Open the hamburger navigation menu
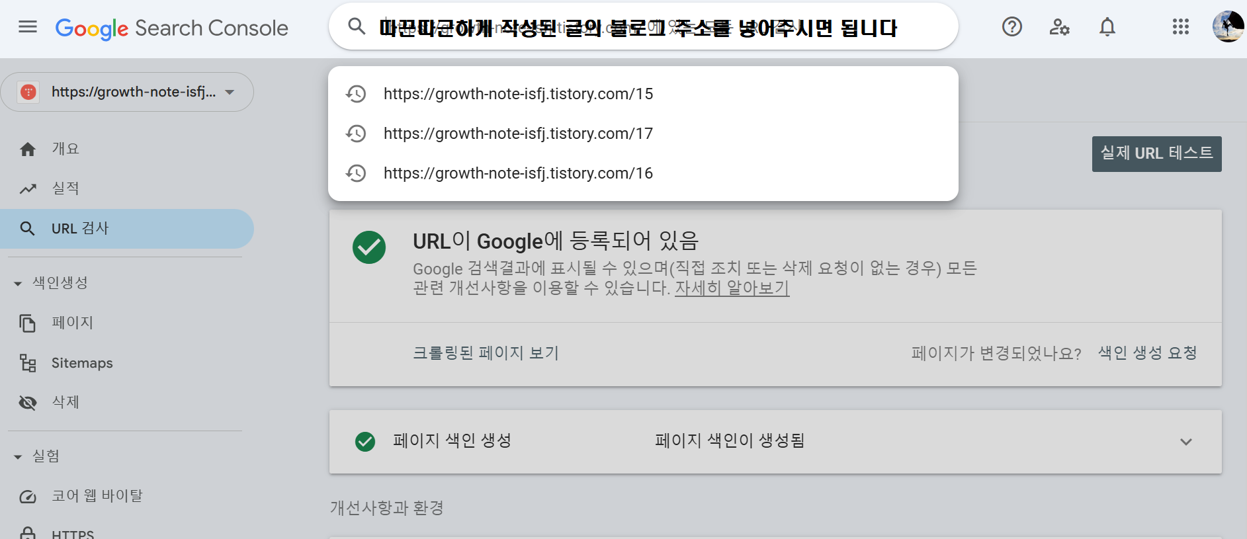Image resolution: width=1247 pixels, height=539 pixels. 28,27
